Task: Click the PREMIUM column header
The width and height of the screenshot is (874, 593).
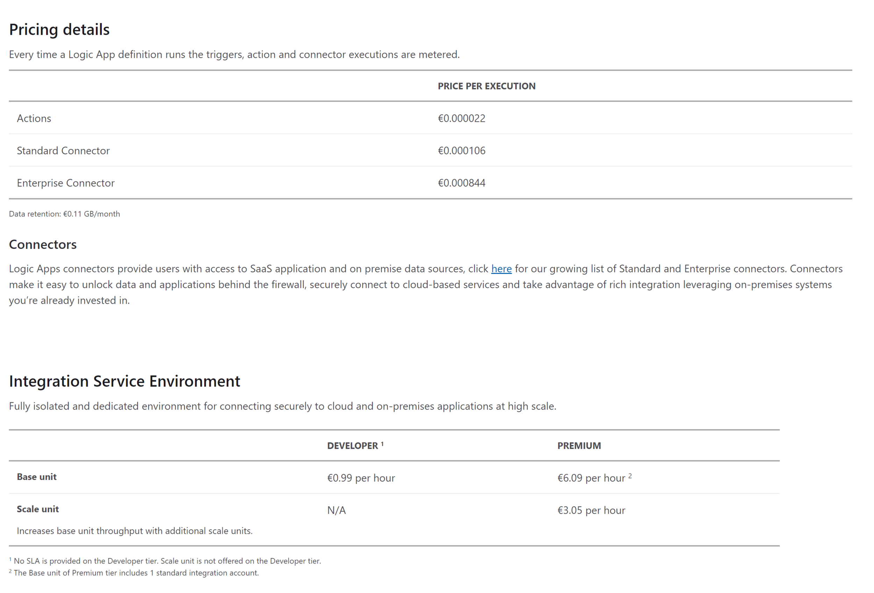Action: click(x=579, y=445)
